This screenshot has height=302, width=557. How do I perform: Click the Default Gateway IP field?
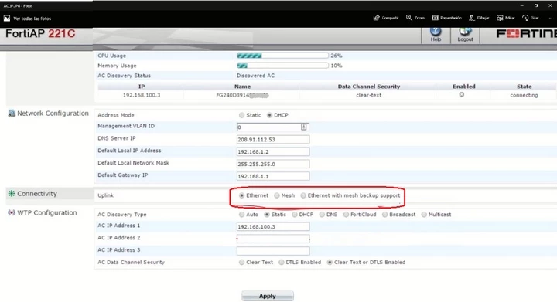click(273, 176)
